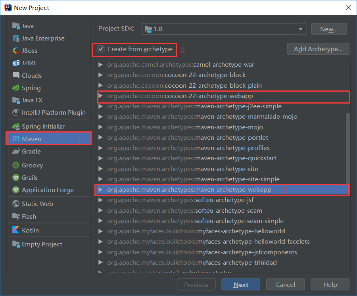Click the Java Enterprise icon
The image size is (357, 296).
point(16,38)
